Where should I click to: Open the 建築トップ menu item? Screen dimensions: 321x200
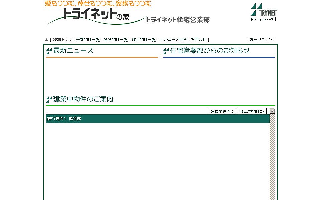point(62,39)
